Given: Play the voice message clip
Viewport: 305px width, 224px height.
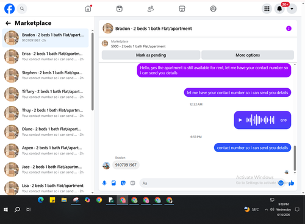Looking at the screenshot, I should pos(240,120).
